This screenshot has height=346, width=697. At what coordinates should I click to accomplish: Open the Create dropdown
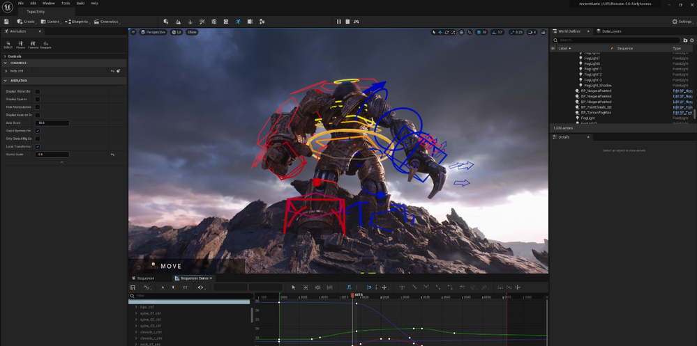click(26, 22)
